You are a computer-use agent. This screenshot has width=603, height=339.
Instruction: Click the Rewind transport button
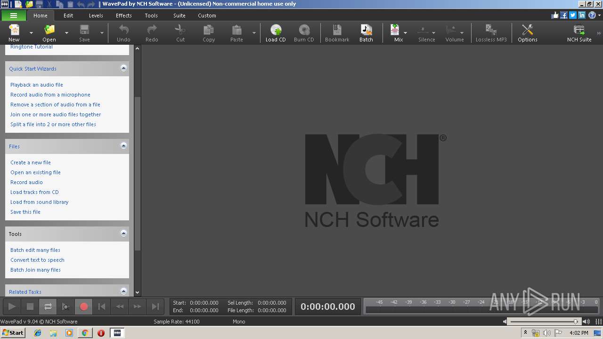(119, 307)
